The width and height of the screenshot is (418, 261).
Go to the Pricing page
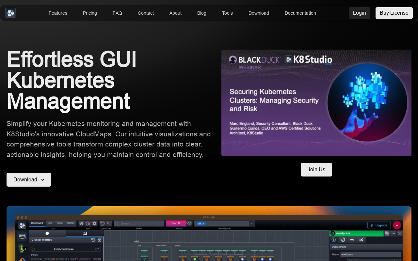(90, 13)
